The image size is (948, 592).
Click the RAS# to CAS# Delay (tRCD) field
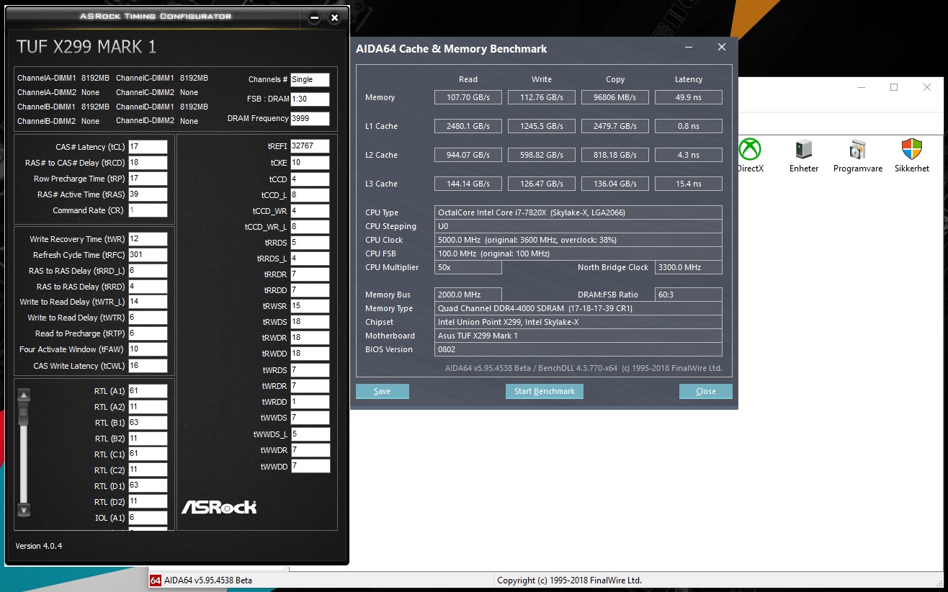(148, 163)
